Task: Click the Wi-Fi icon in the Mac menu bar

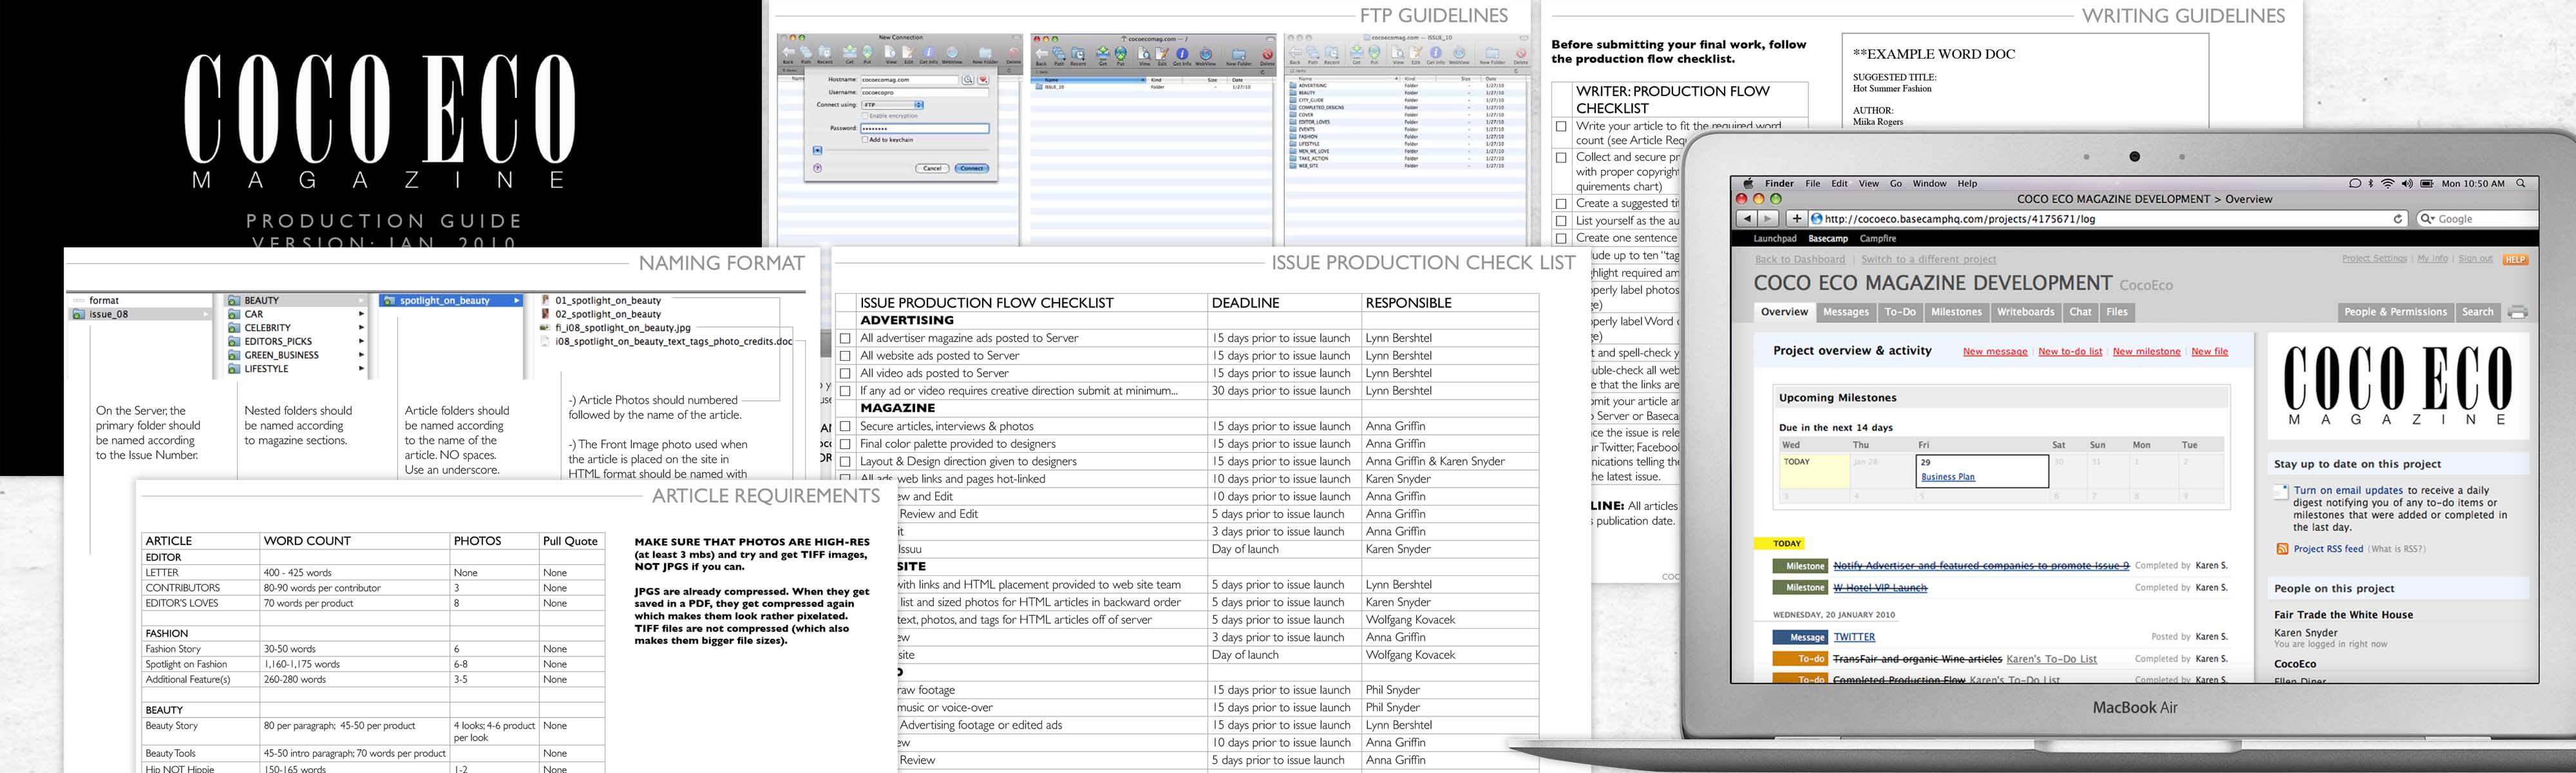Action: pyautogui.click(x=2387, y=184)
